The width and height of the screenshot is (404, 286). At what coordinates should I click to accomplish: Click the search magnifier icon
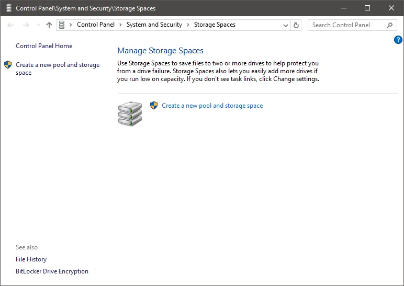(389, 25)
